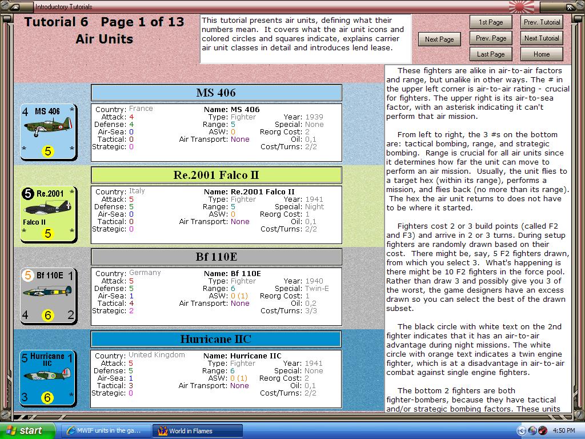Click the rising sun flag in title bar
Viewport: 585px width, 439px height.
tap(521, 6)
